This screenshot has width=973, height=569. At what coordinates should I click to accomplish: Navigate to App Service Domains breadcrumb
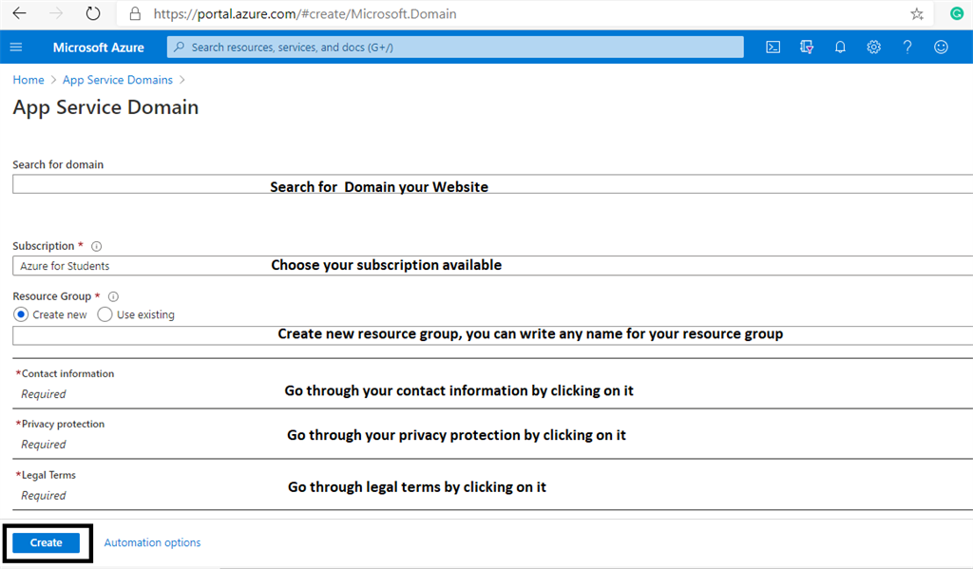117,80
